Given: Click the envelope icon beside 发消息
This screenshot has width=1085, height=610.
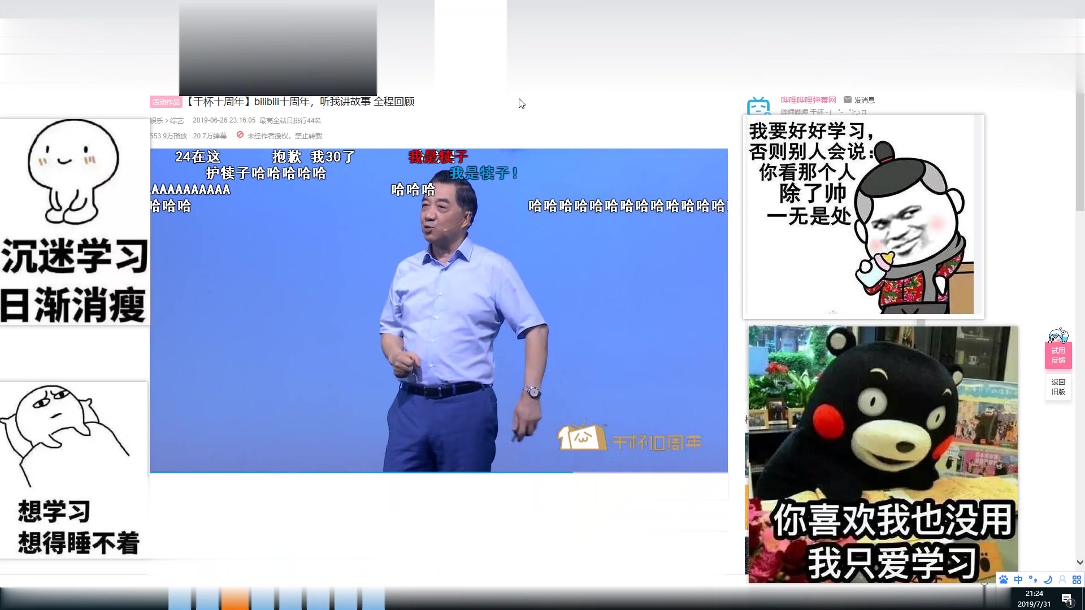Looking at the screenshot, I should coord(847,100).
